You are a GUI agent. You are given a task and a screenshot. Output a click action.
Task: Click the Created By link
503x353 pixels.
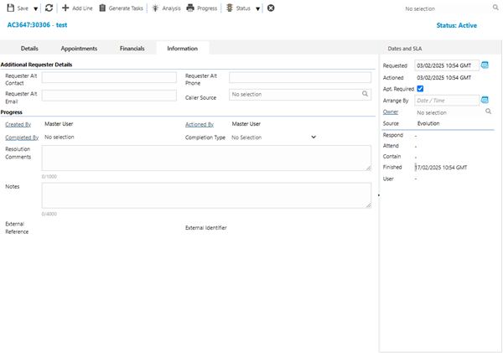click(18, 124)
